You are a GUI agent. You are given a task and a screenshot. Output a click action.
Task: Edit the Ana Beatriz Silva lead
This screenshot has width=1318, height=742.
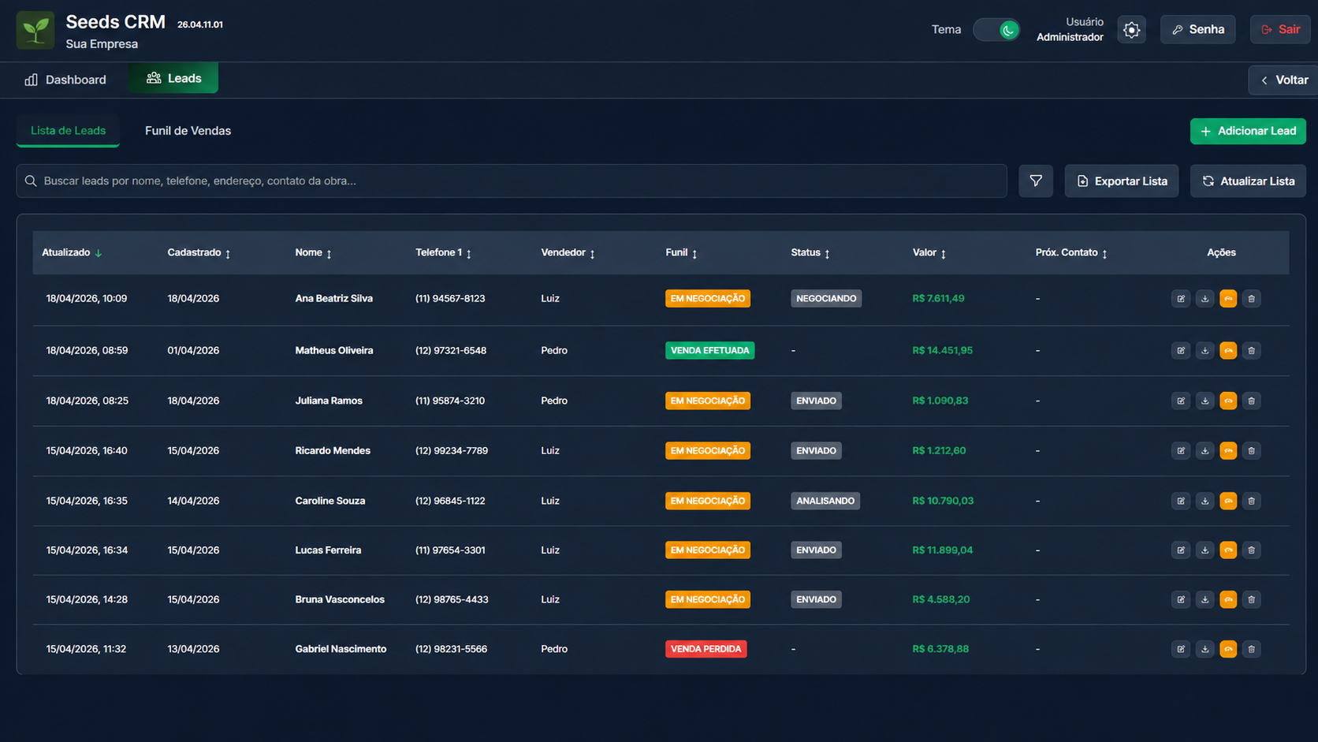1181,299
